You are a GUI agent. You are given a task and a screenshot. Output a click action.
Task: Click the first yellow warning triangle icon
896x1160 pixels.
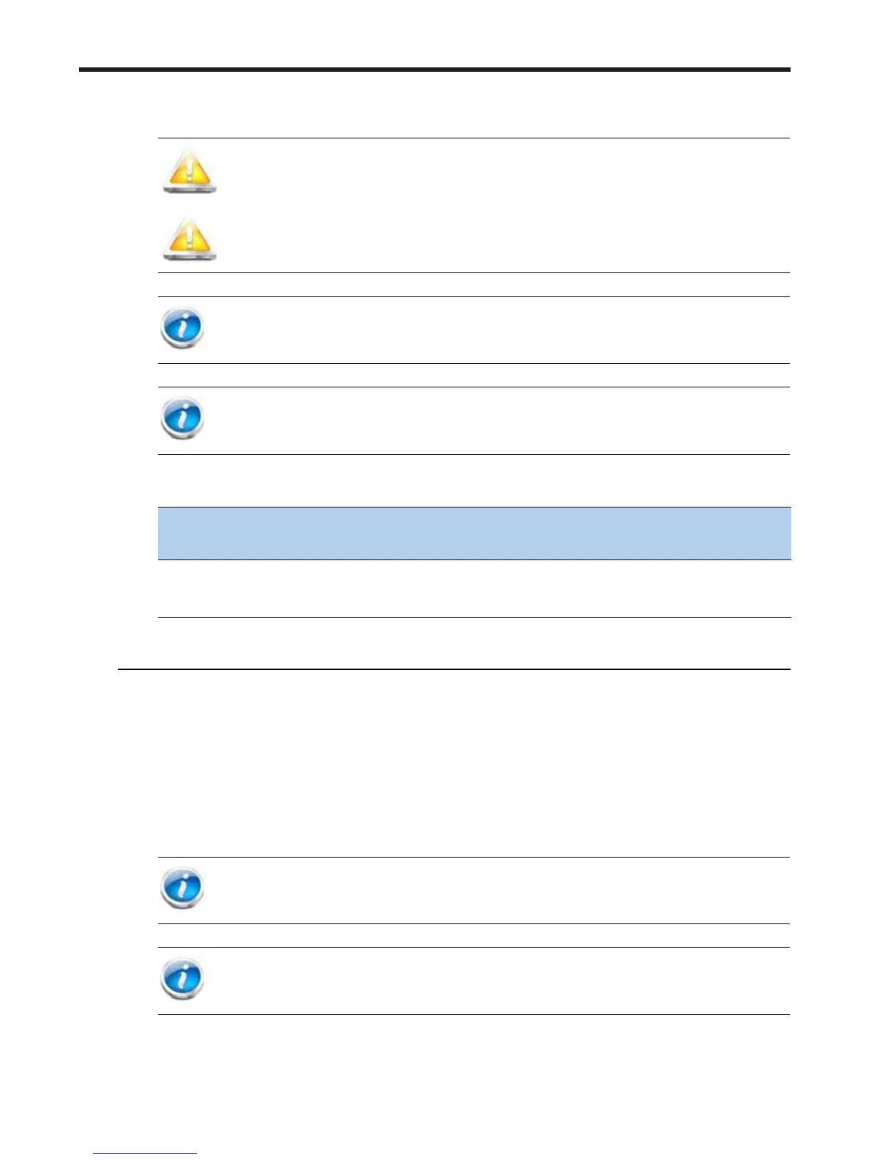coord(190,171)
